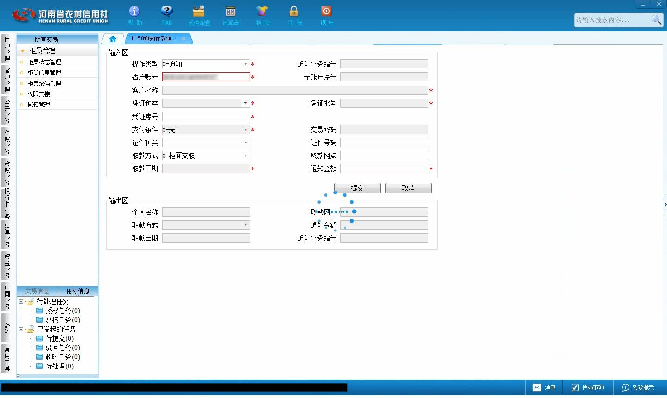Open the 凭证种类 dropdown
This screenshot has height=398, width=667.
coord(245,103)
